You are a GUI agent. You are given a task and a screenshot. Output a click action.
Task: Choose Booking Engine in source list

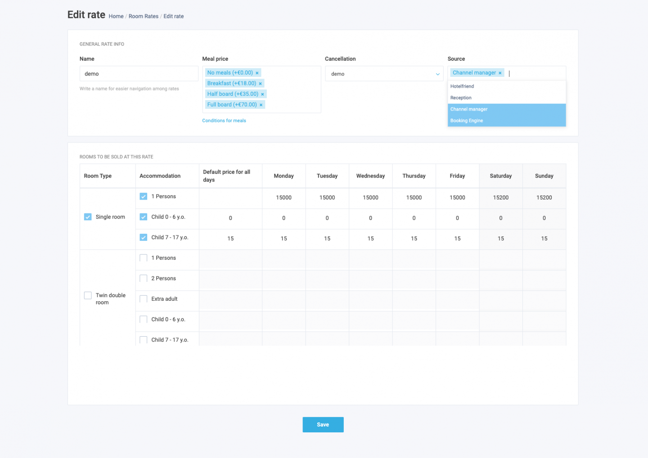(x=507, y=121)
